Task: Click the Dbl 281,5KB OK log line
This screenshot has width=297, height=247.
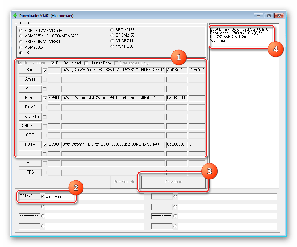Action: 229,37
